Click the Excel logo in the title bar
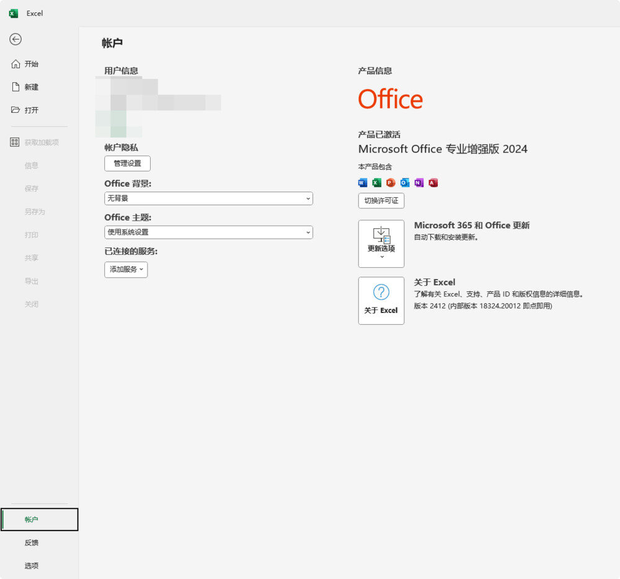This screenshot has height=579, width=620. tap(13, 13)
